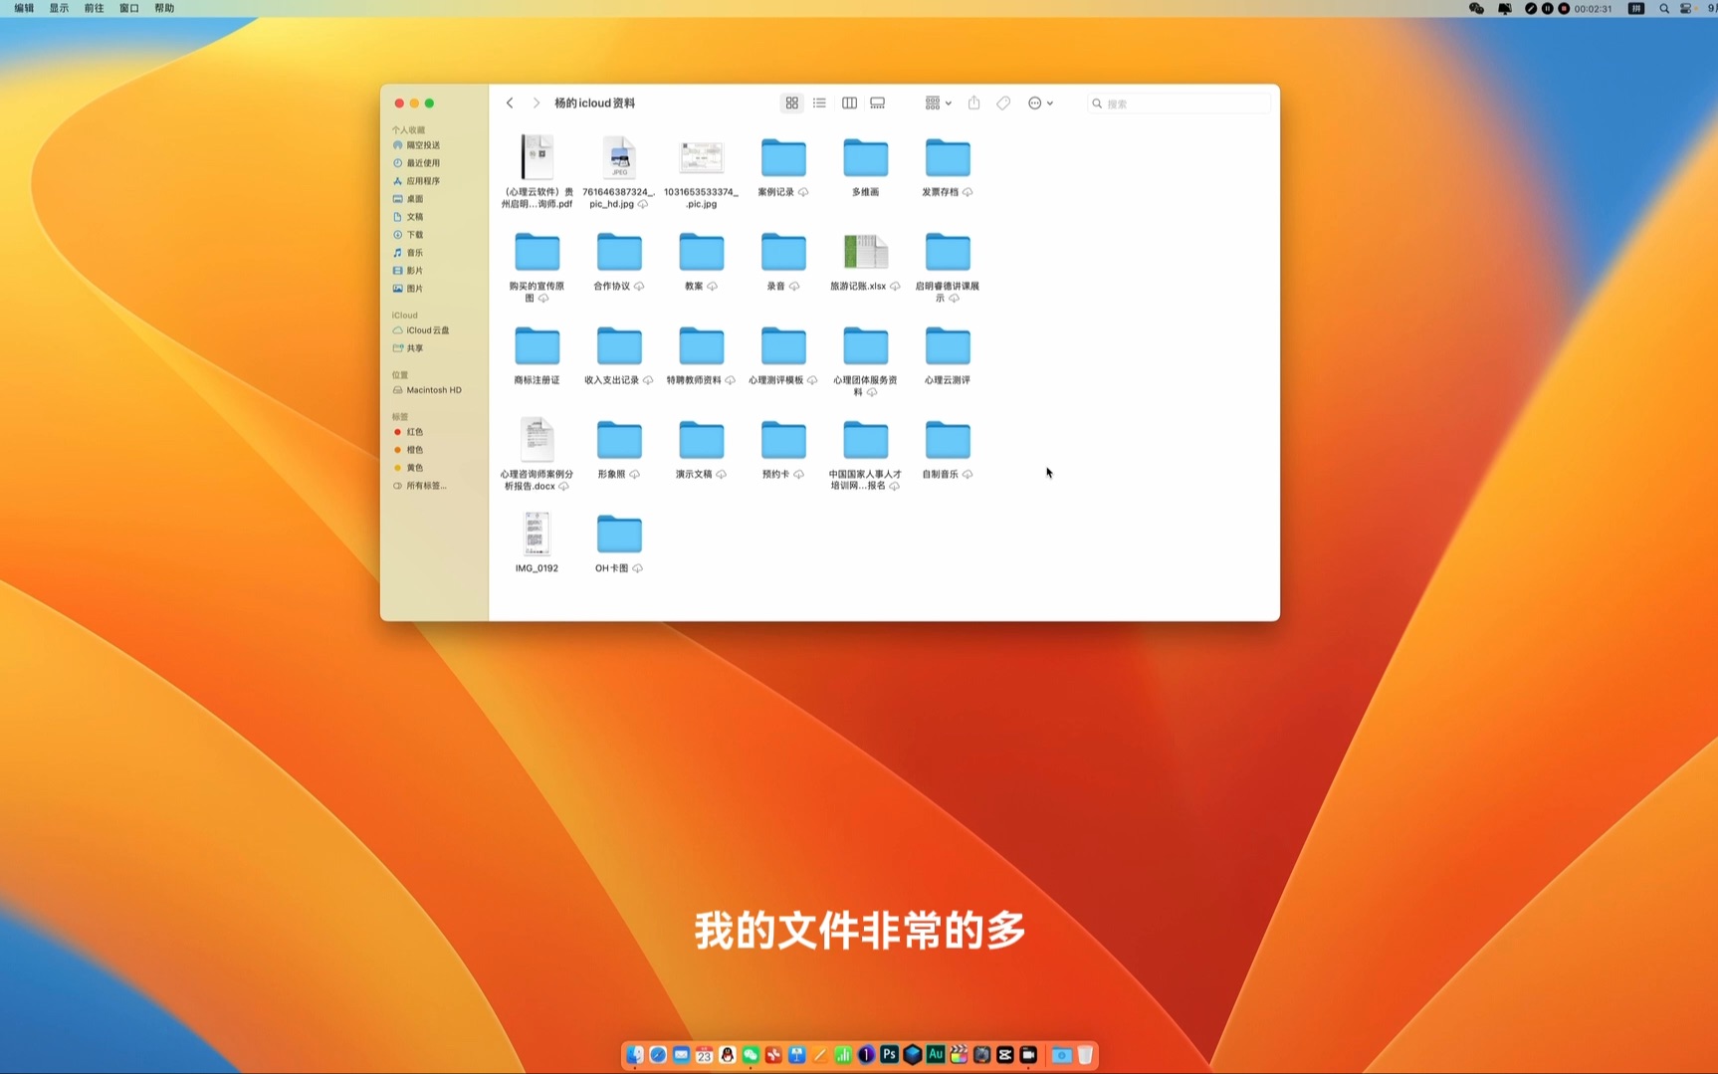Open the more actions ellipsis dropdown
Screen dimensions: 1718x1074
click(1040, 104)
